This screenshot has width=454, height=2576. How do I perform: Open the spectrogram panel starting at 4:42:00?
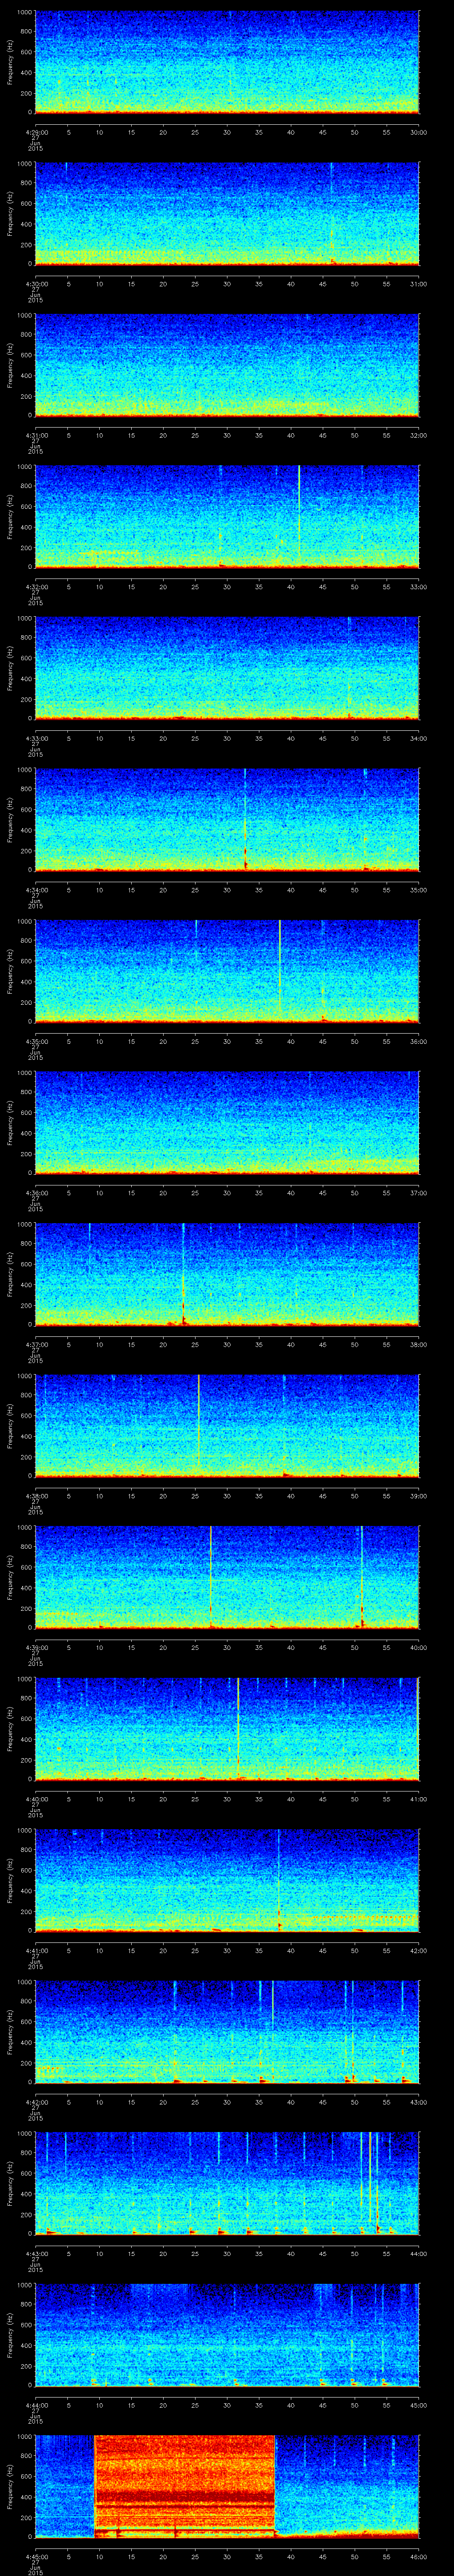pyautogui.click(x=227, y=2032)
